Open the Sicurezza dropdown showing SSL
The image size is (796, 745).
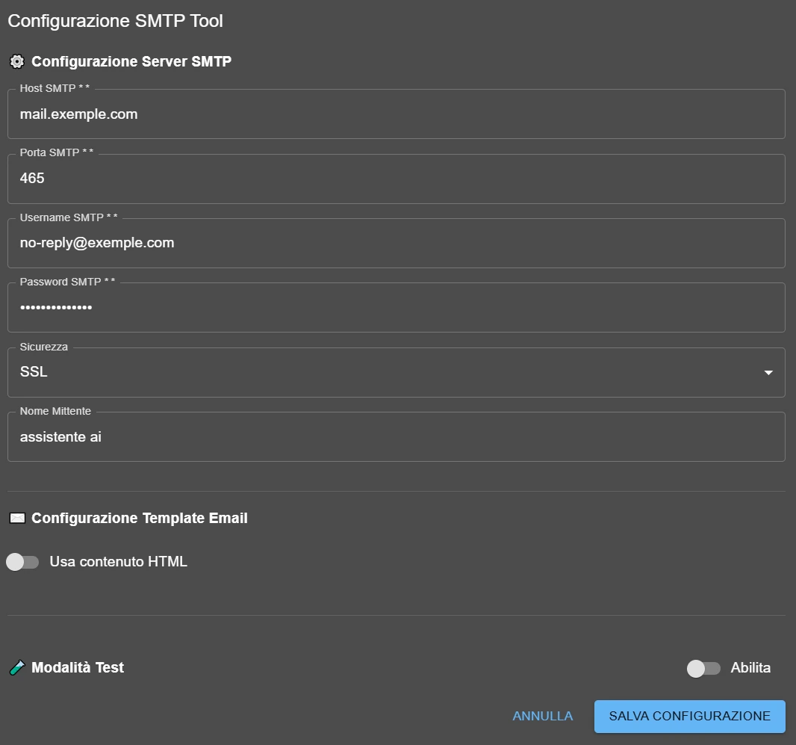coord(396,372)
